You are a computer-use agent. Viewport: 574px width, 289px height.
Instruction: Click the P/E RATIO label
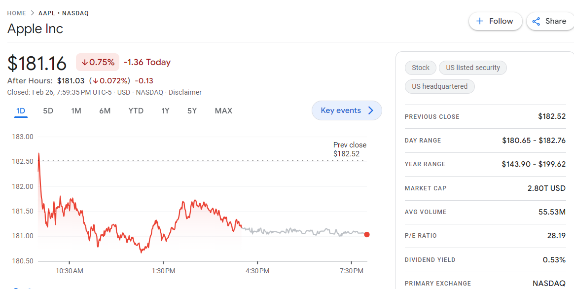coord(421,236)
